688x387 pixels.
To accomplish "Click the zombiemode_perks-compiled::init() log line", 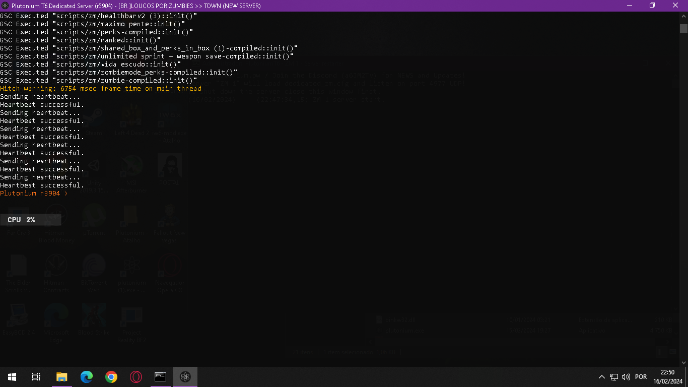I will click(119, 73).
